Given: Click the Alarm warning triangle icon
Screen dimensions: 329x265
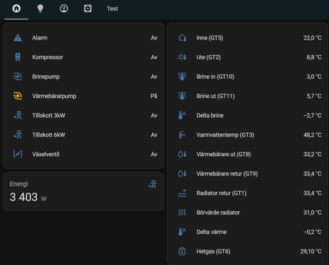Looking at the screenshot, I should click(18, 38).
